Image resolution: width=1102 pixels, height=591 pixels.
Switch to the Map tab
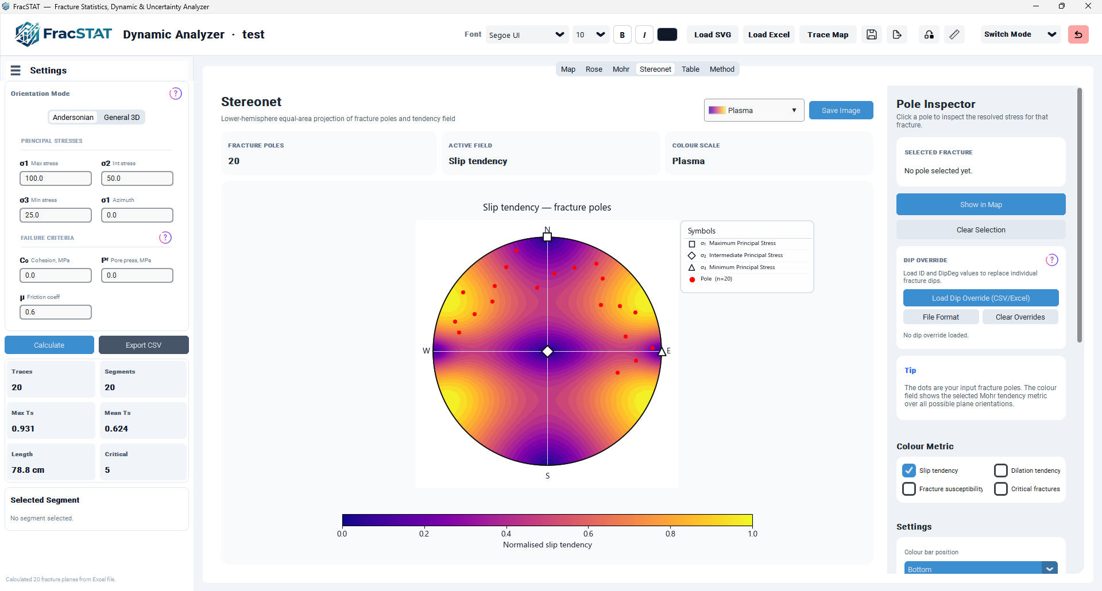(568, 69)
